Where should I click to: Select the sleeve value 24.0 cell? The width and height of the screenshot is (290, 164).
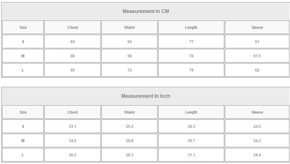257,127
